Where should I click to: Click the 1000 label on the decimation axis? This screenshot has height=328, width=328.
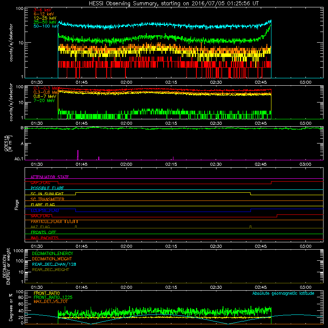(18, 251)
